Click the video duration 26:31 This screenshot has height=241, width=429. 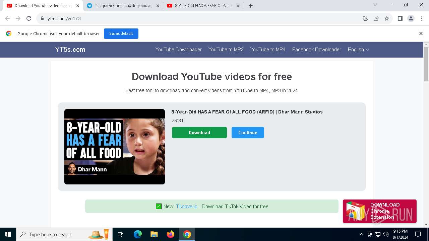(x=177, y=120)
